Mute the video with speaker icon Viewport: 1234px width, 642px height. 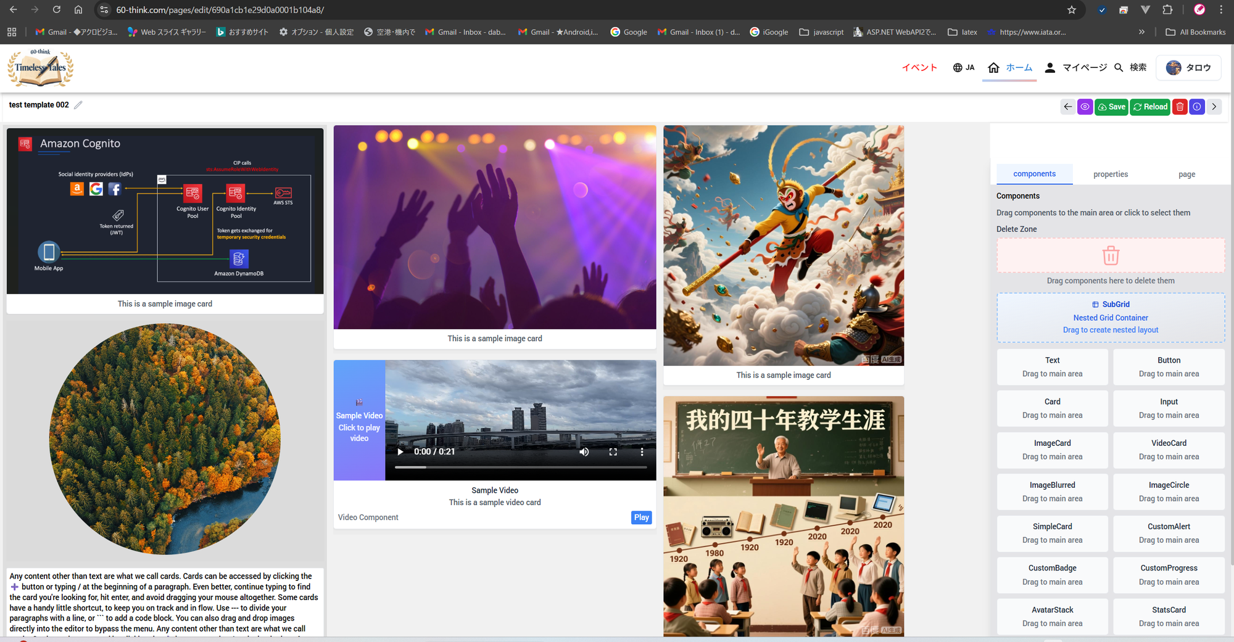coord(584,452)
